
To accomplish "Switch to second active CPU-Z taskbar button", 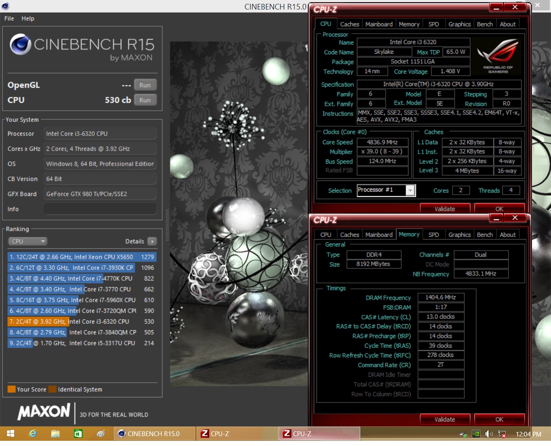I will click(x=319, y=434).
